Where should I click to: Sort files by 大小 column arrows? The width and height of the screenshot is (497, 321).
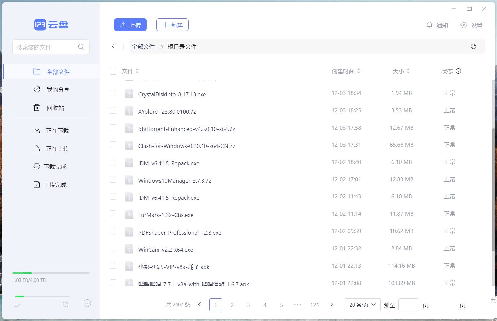pyautogui.click(x=408, y=71)
